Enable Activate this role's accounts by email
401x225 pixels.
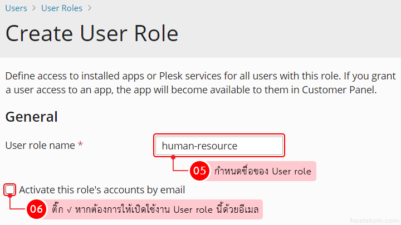point(11,190)
